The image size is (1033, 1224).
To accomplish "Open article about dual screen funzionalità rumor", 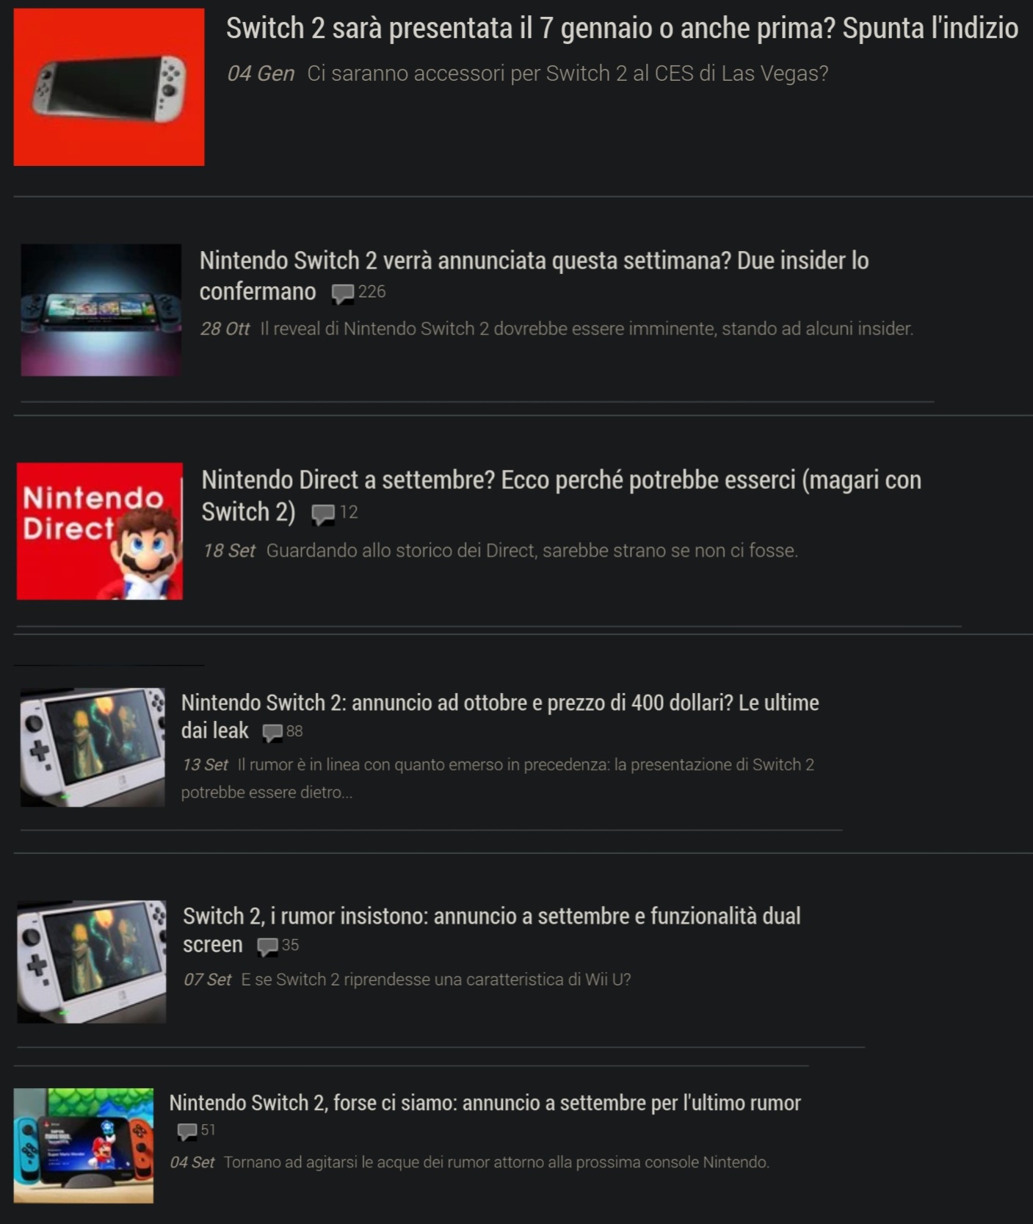I will (x=491, y=930).
